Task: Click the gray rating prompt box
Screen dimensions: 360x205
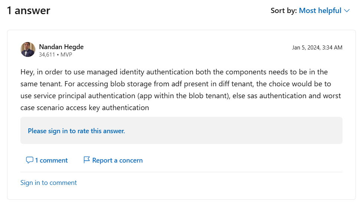Action: coord(181,131)
